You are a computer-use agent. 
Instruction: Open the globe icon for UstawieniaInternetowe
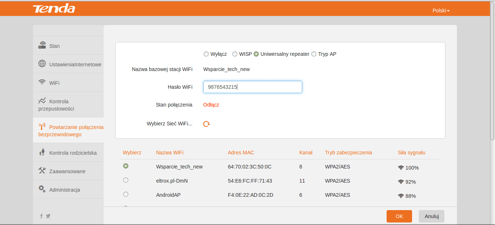tap(42, 64)
